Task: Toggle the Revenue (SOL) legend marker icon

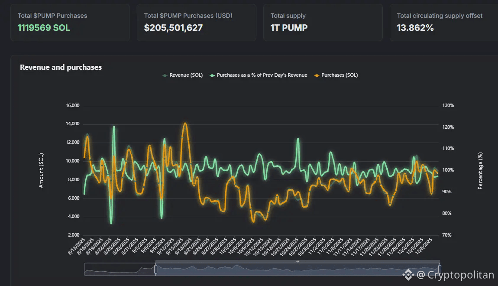Action: [165, 75]
